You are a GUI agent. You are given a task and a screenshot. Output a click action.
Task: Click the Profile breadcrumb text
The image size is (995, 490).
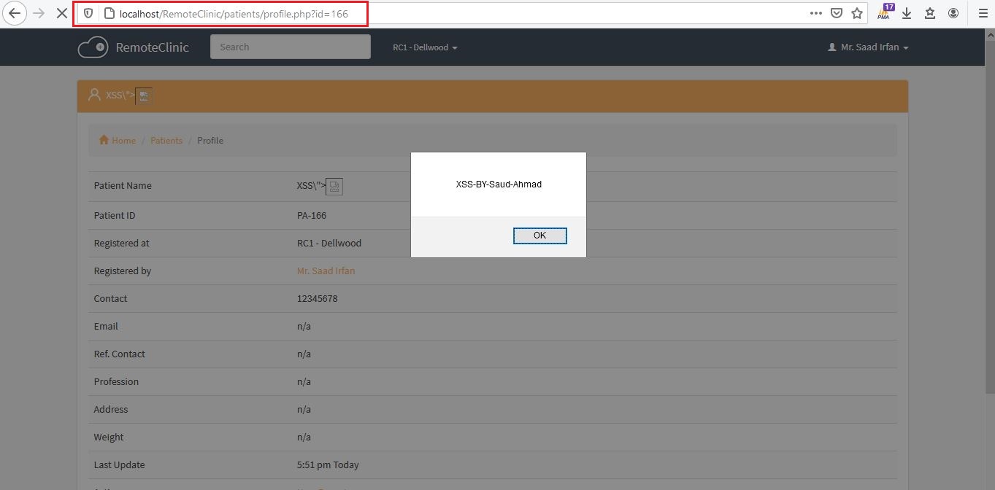(210, 140)
